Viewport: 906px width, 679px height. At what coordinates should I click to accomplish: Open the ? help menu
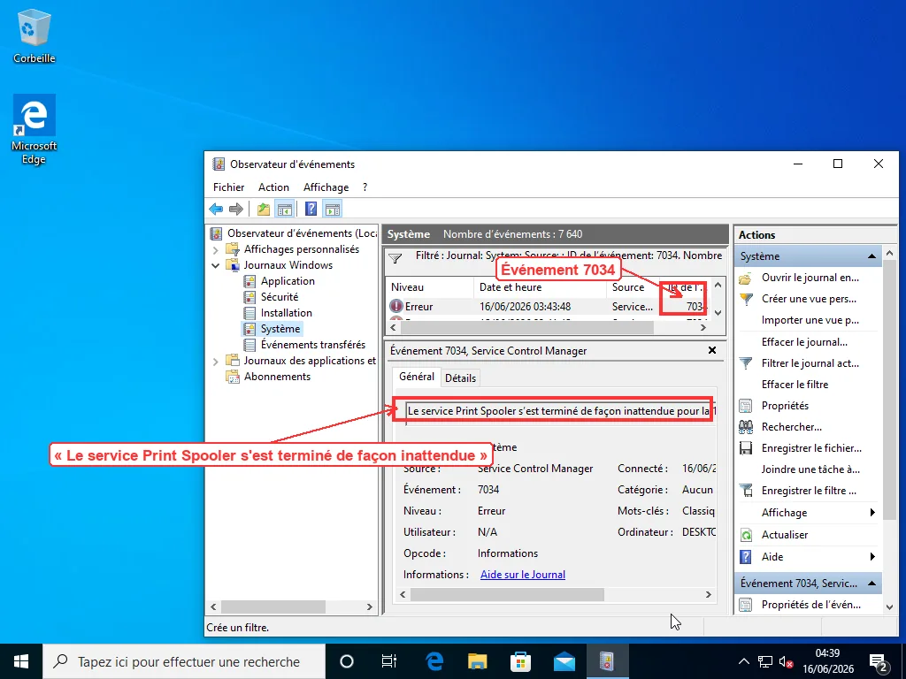(365, 187)
